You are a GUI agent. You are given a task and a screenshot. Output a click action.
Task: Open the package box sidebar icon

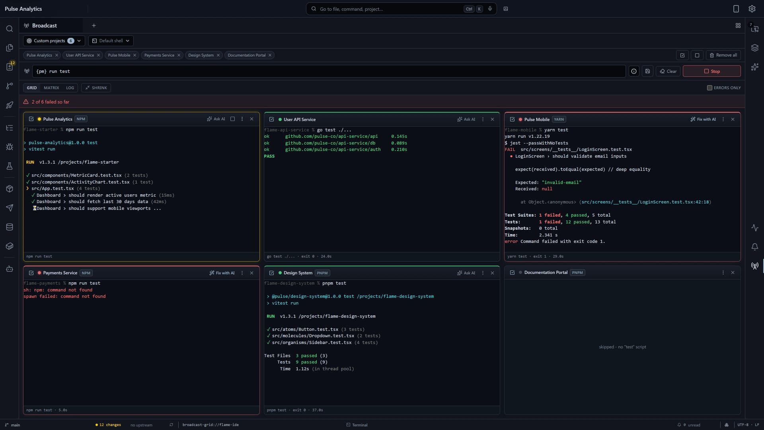point(10,189)
